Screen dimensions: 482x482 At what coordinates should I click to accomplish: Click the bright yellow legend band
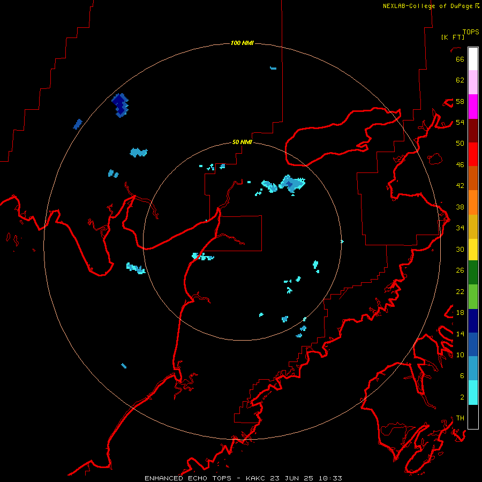(x=473, y=250)
